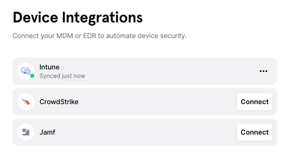
Task: Click the 'automate device security' description text
Action: click(146, 36)
